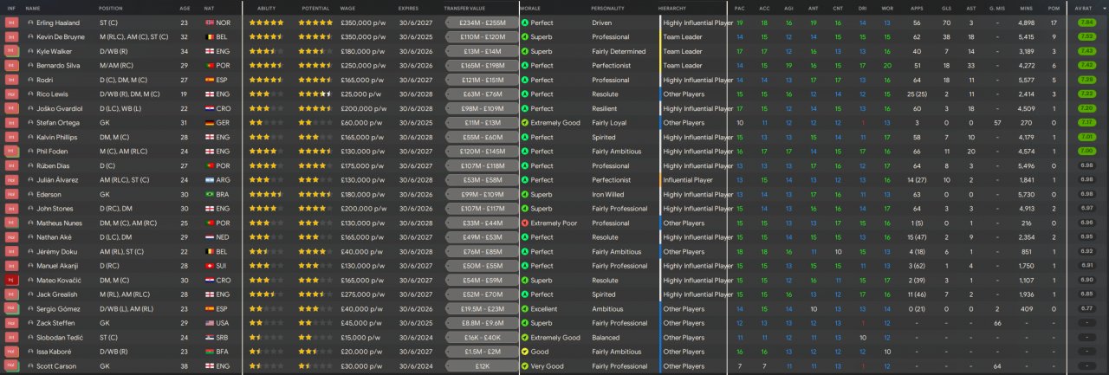Click Julián Álvarez's Influential Player hierarchy text
Image resolution: width=1109 pixels, height=375 pixels.
tap(688, 180)
